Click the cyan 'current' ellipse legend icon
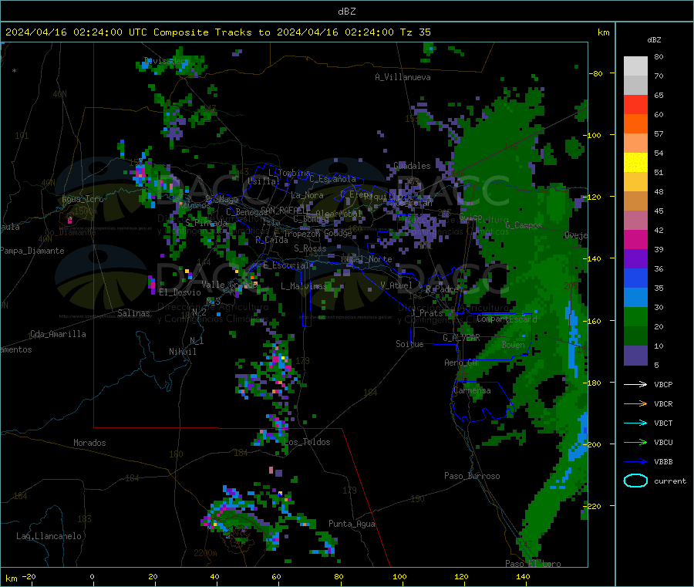694x587 pixels. 635,481
